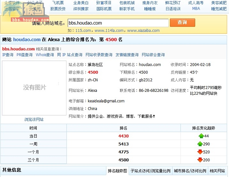Click the 编码方式 value gb2312
The width and height of the screenshot is (229, 177).
click(x=145, y=80)
